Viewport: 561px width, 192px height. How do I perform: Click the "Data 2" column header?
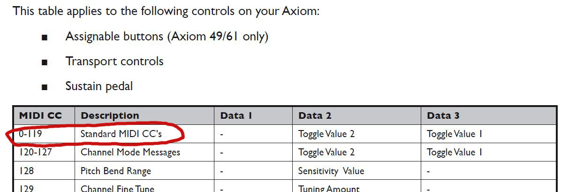tap(314, 115)
